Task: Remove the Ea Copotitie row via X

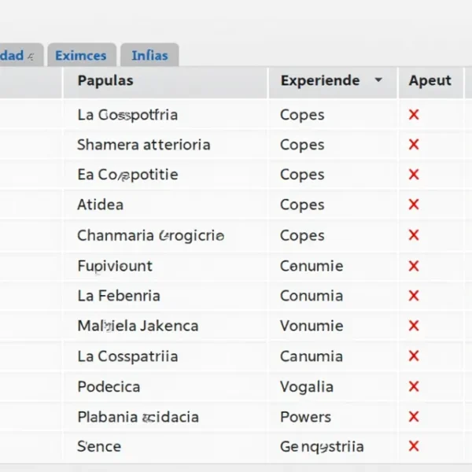Action: pyautogui.click(x=414, y=175)
